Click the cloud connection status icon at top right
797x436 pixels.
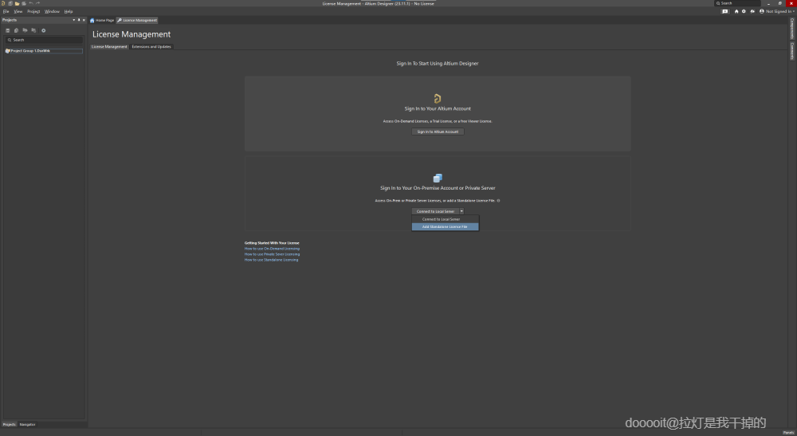tap(753, 11)
